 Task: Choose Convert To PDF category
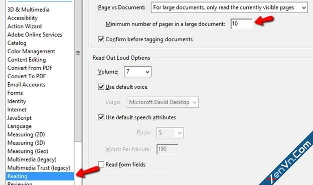click(27, 76)
